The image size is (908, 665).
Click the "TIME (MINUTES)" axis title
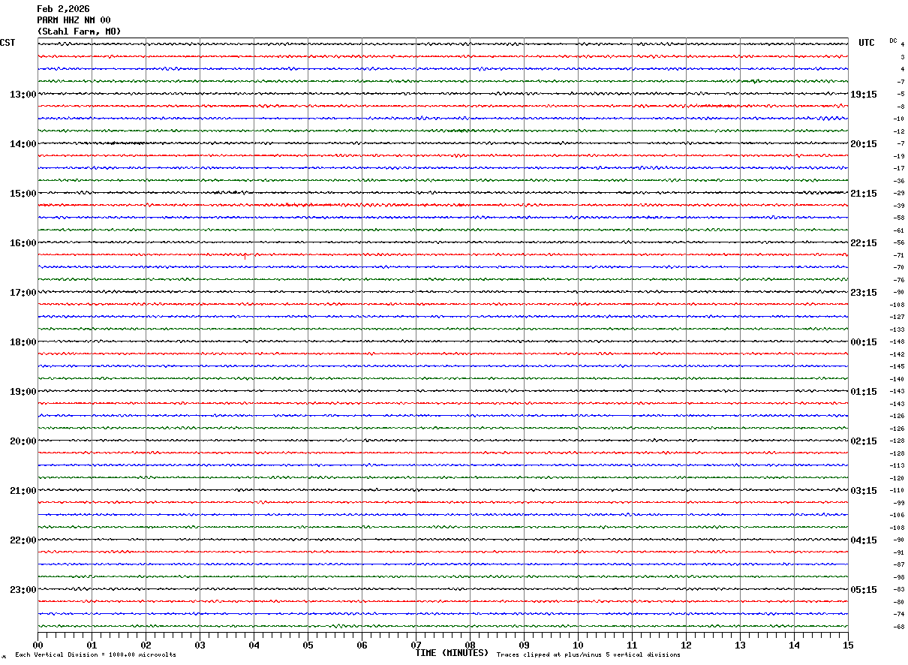pyautogui.click(x=452, y=653)
